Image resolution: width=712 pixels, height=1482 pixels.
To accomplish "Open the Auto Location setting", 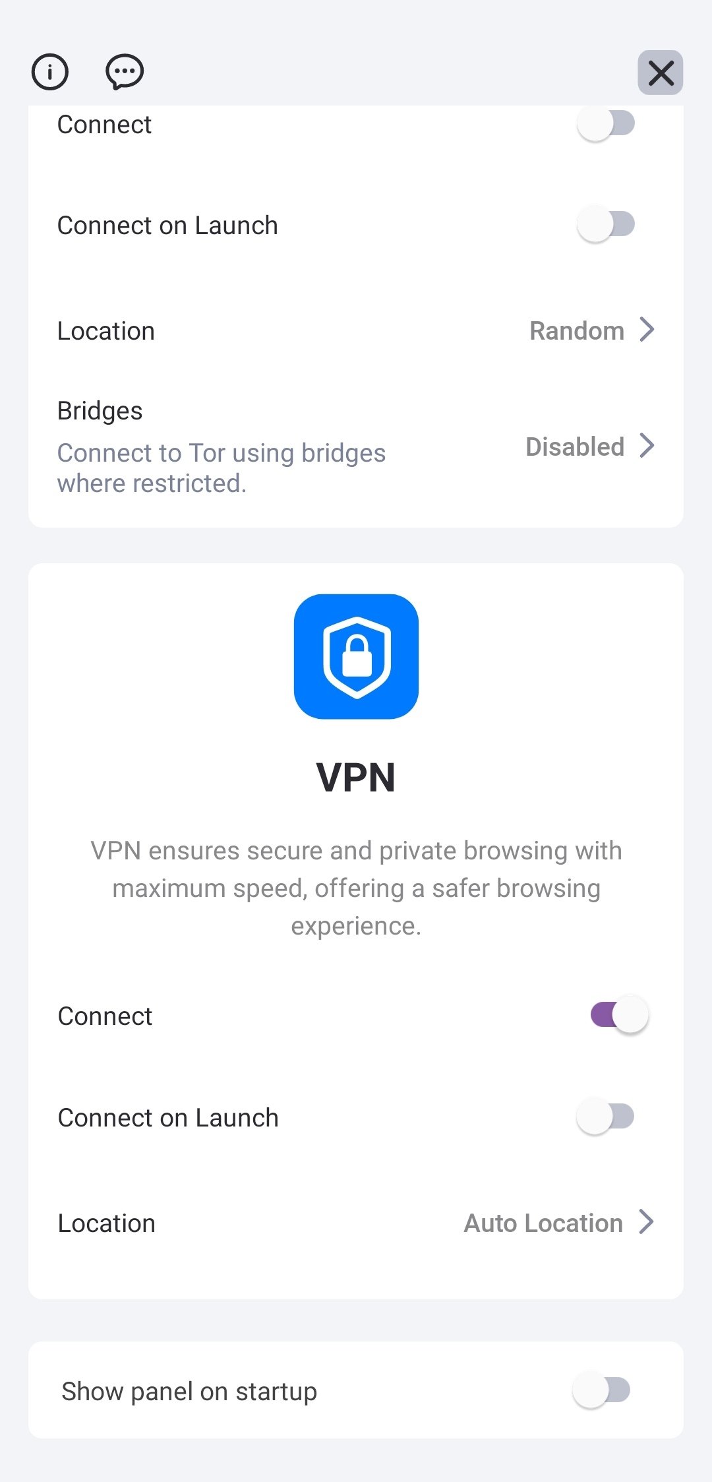I will pos(543,1223).
